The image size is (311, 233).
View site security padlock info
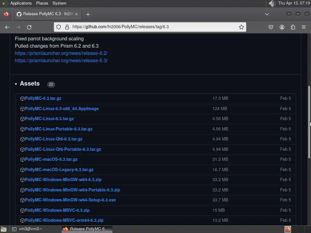click(x=67, y=27)
